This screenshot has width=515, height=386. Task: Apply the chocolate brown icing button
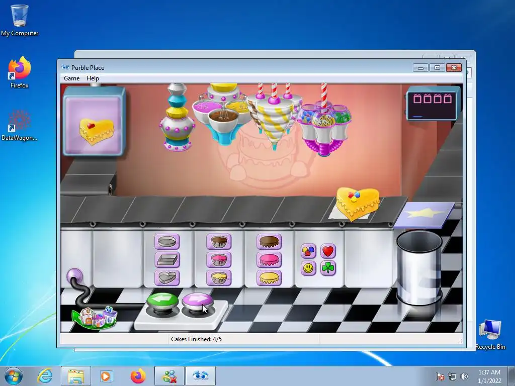coord(269,242)
